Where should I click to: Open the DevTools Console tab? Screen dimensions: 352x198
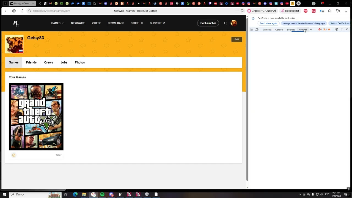point(279,30)
